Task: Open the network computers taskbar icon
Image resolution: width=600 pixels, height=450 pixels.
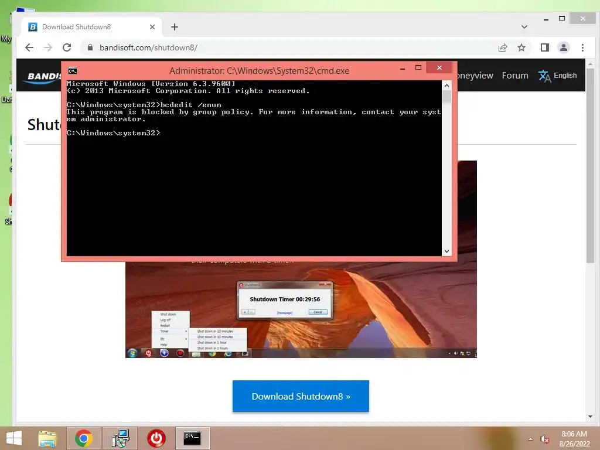Action: click(x=121, y=438)
